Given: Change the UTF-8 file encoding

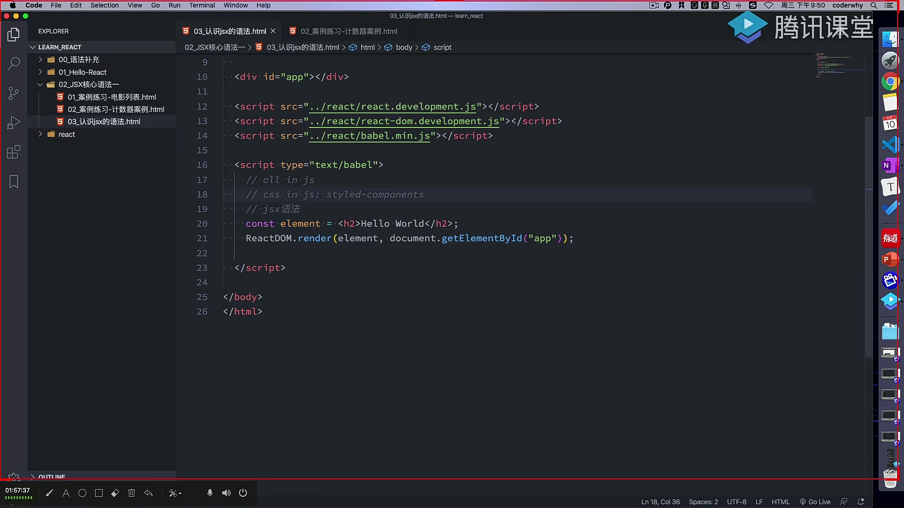Looking at the screenshot, I should [x=736, y=502].
